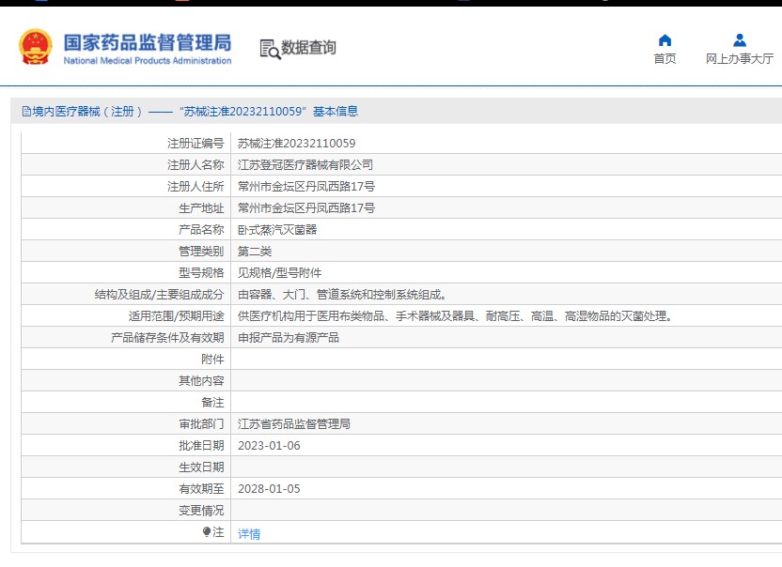Click the 型号规格 label
The width and height of the screenshot is (782, 567).
coord(201,272)
